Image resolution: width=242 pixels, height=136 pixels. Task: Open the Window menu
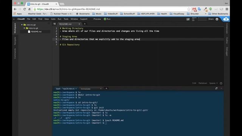pyautogui.click(x=74, y=19)
